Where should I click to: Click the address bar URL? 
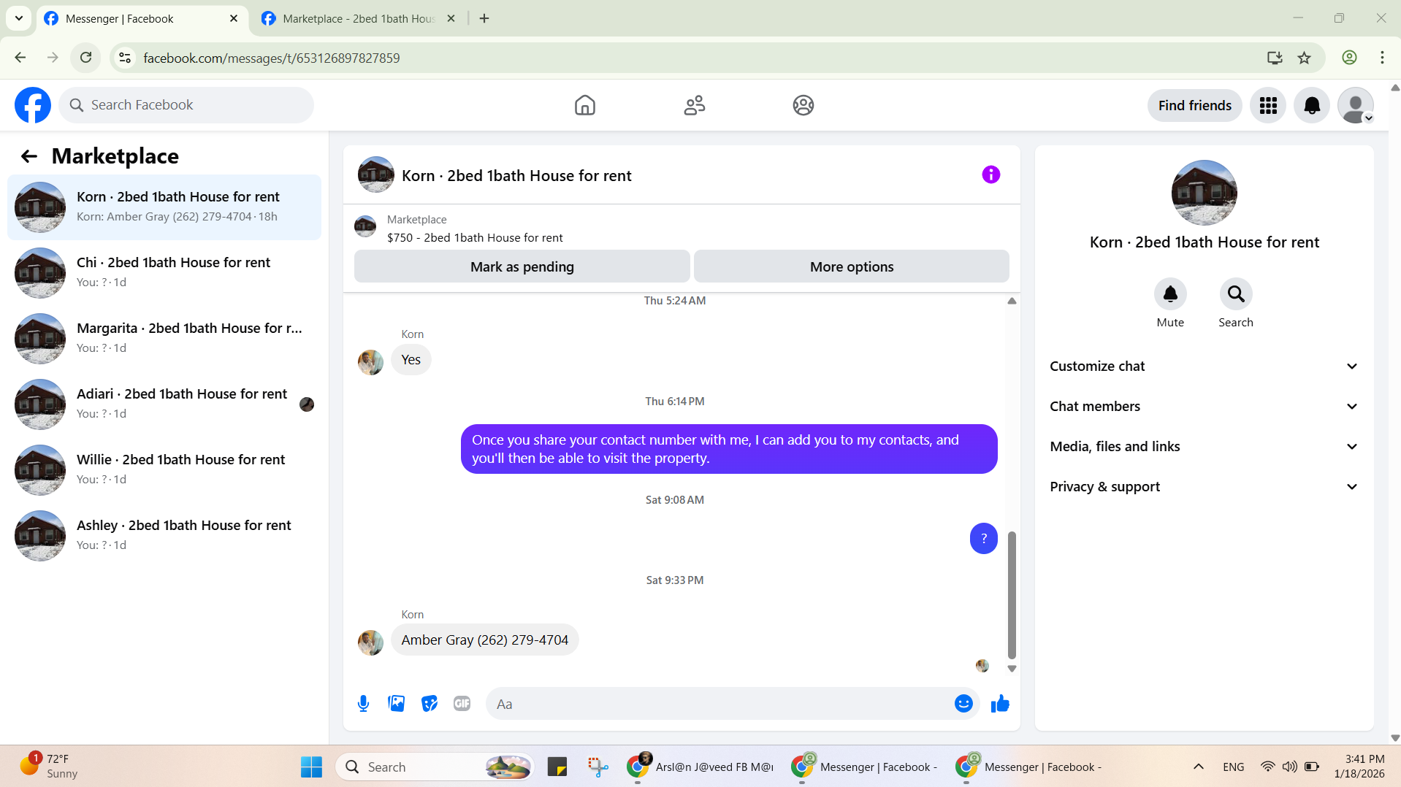271,58
